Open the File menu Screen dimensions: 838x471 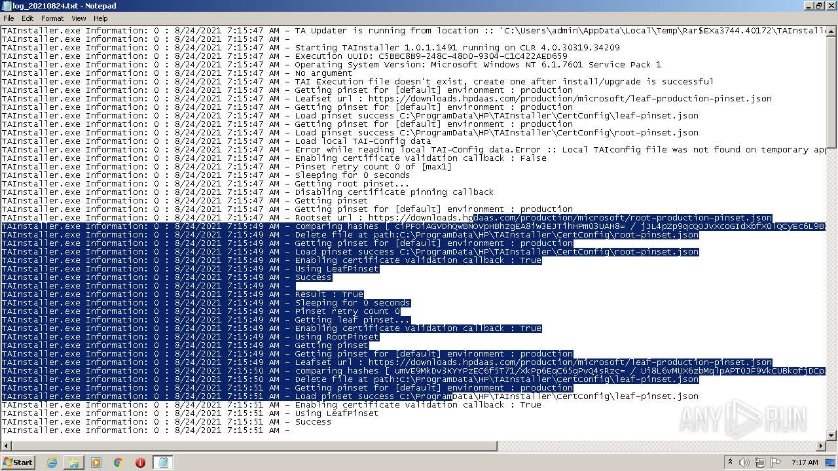pos(9,18)
